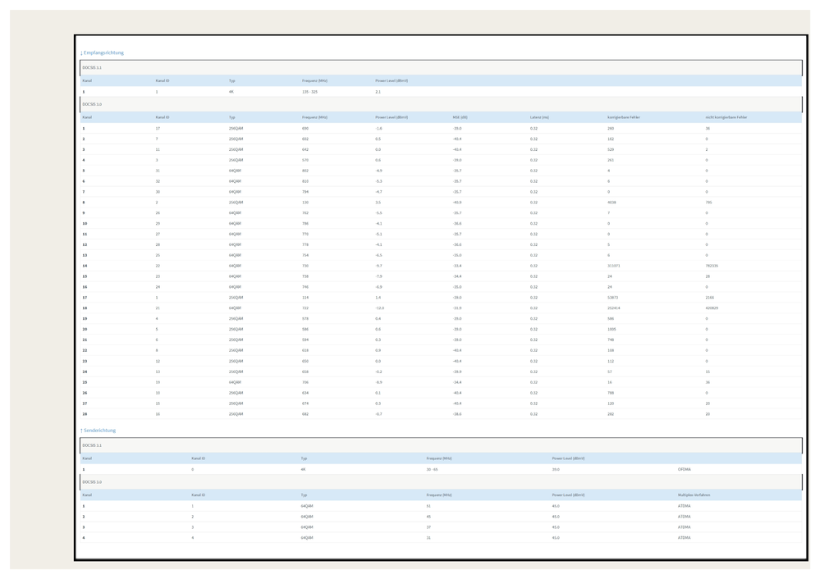Viewport: 820px width, 579px height.
Task: Click the Multiplex-Verfahren column header
Action: point(694,495)
